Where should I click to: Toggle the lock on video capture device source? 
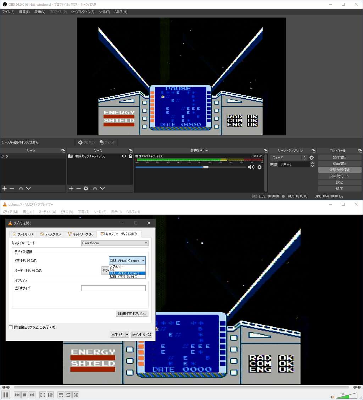(x=130, y=156)
